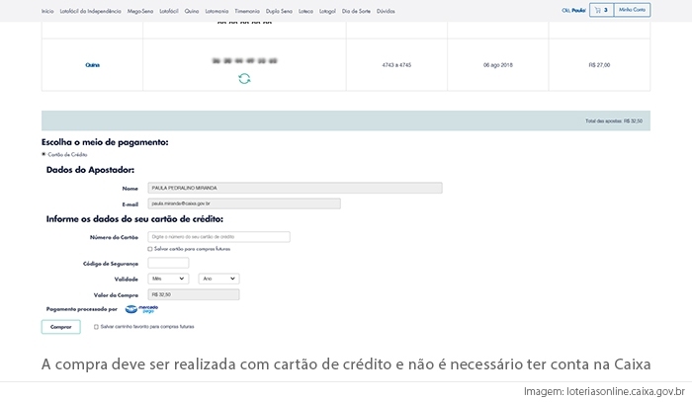Click the green refresh icon in Quina row
This screenshot has height=402, width=692.
tap(244, 78)
